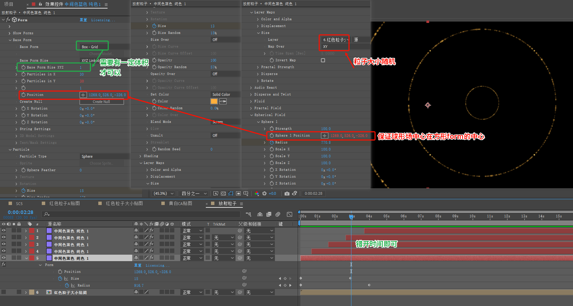This screenshot has width=573, height=306.
Task: Click 重置 beside Form in the timeline
Action: (138, 265)
